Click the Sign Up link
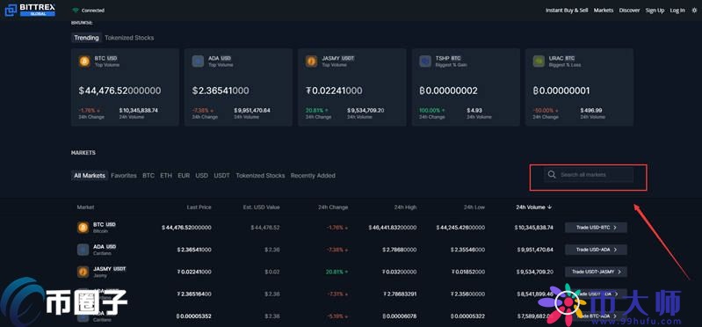 [655, 11]
